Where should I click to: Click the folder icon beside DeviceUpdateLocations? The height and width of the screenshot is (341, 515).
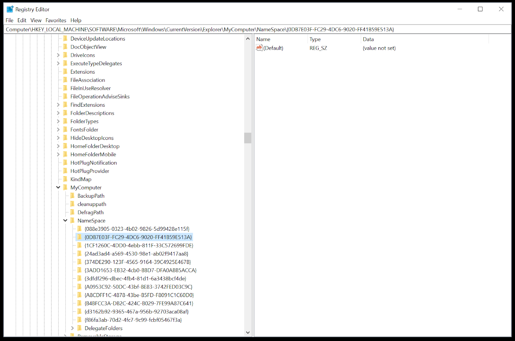pyautogui.click(x=65, y=39)
